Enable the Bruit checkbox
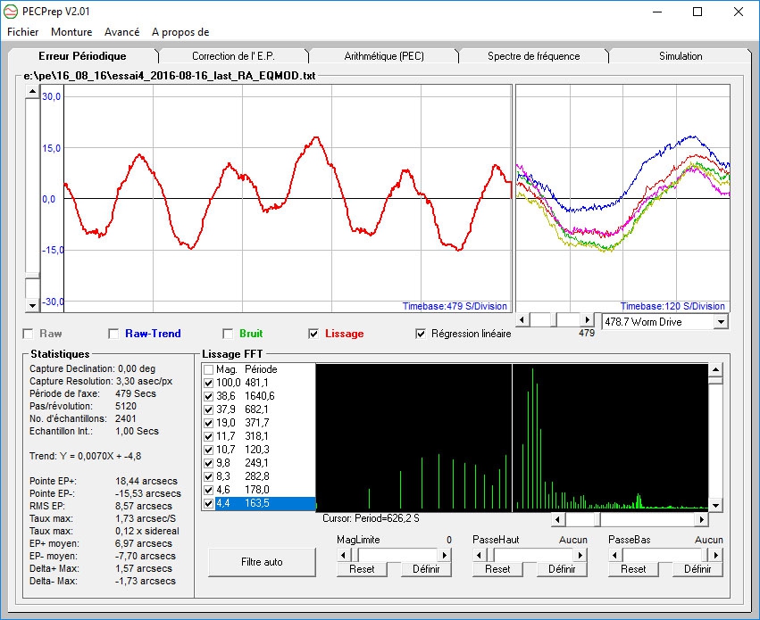Viewport: 760px width, 620px height. tap(228, 334)
